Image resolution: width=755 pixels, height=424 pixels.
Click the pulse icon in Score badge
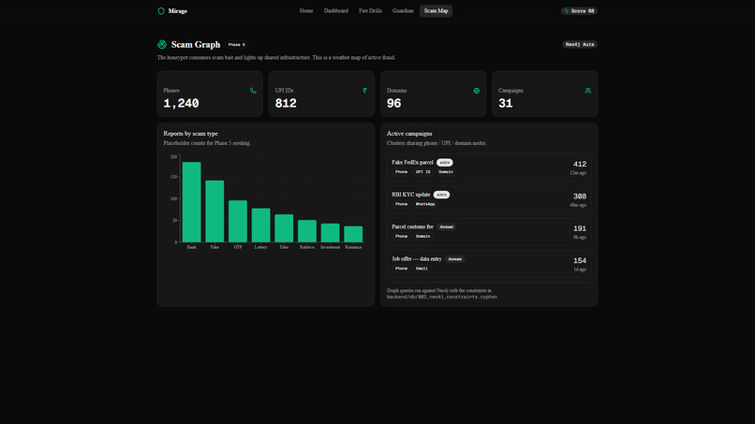[x=567, y=10]
